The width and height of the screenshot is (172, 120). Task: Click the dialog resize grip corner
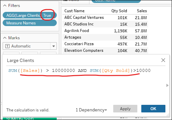point(168,115)
